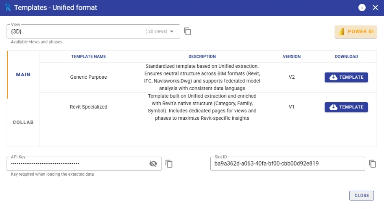Copy the Slot ID to clipboard

373,164
